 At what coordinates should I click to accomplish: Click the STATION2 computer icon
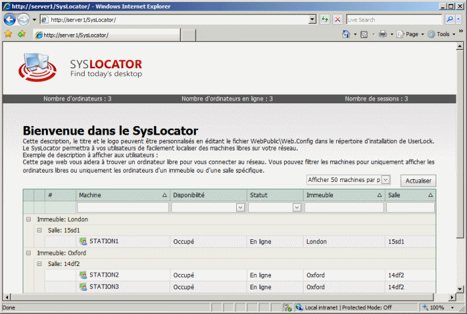pos(83,275)
